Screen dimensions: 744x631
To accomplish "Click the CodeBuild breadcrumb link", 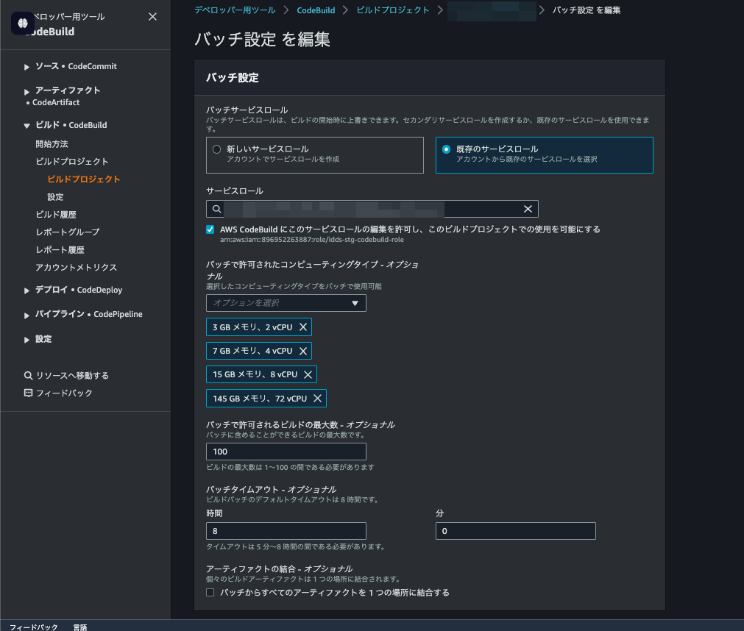I will click(316, 10).
